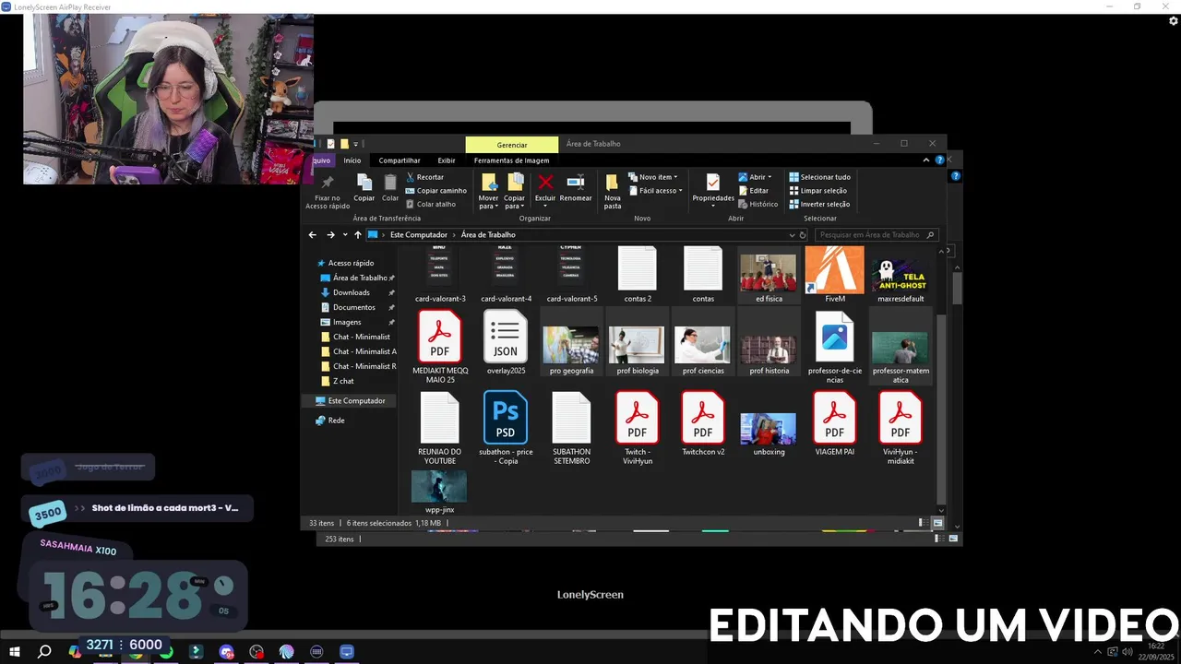Open the Exibir ribbon tab

447,160
